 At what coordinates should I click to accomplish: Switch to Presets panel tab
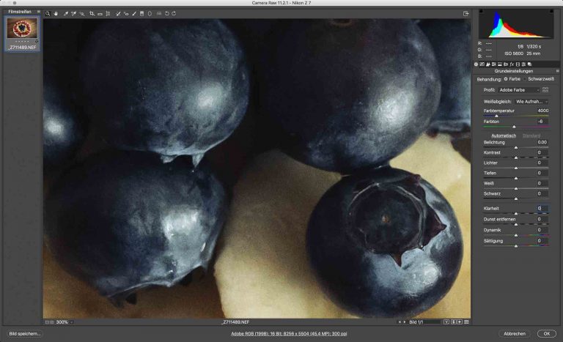pos(523,64)
